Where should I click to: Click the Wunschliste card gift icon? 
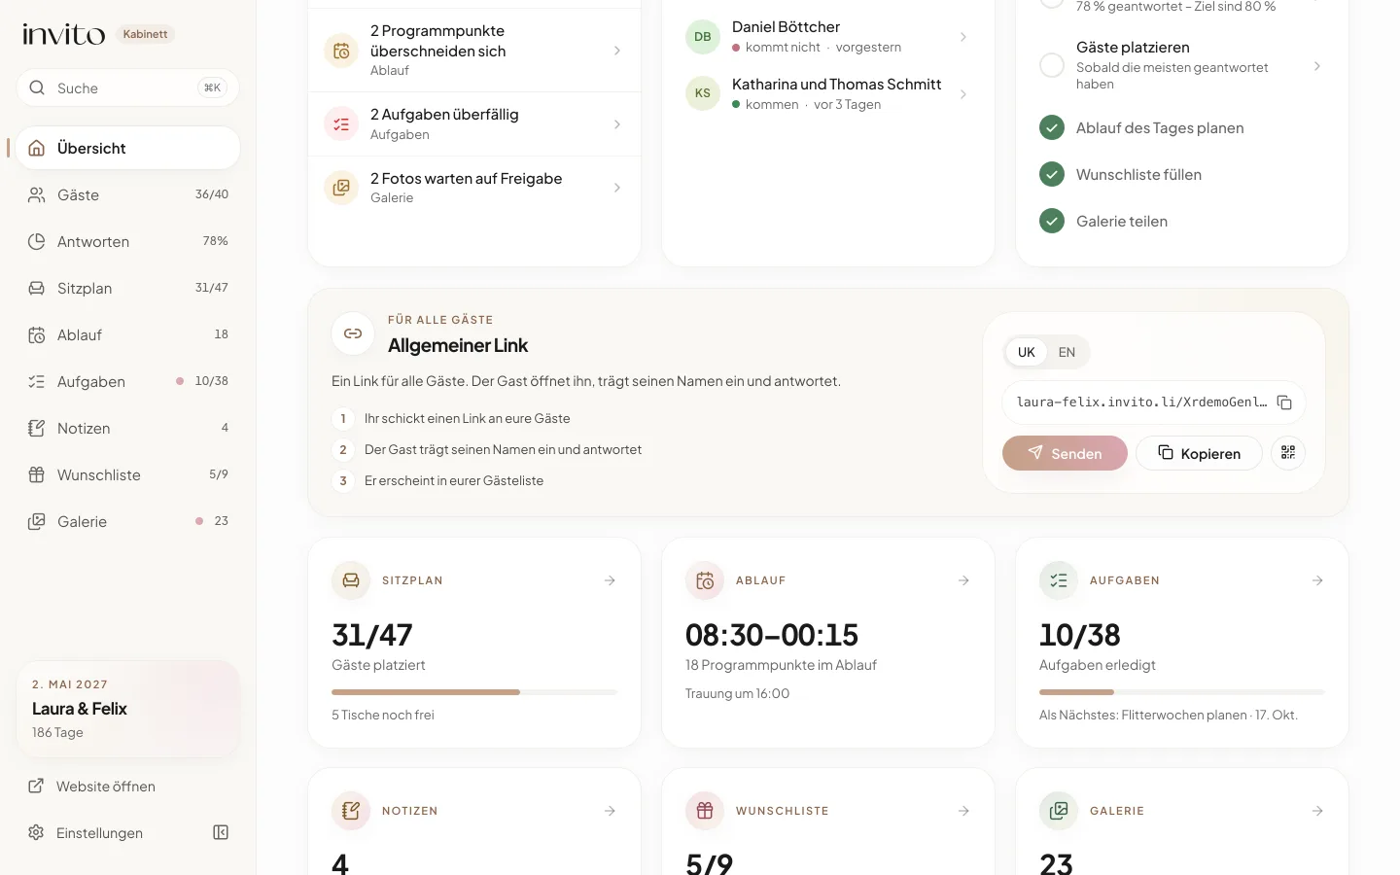coord(705,811)
